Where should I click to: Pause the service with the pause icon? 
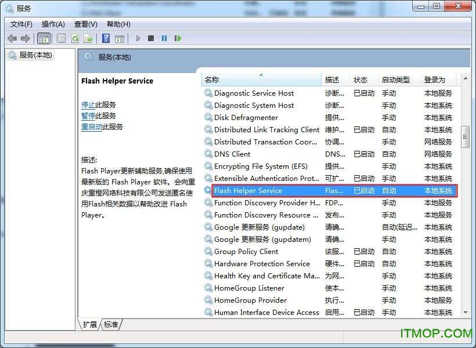(x=164, y=38)
